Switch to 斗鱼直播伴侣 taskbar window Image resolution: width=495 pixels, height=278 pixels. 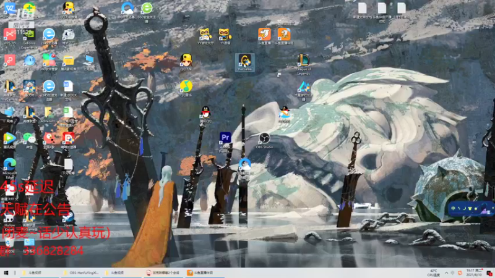pos(204,272)
